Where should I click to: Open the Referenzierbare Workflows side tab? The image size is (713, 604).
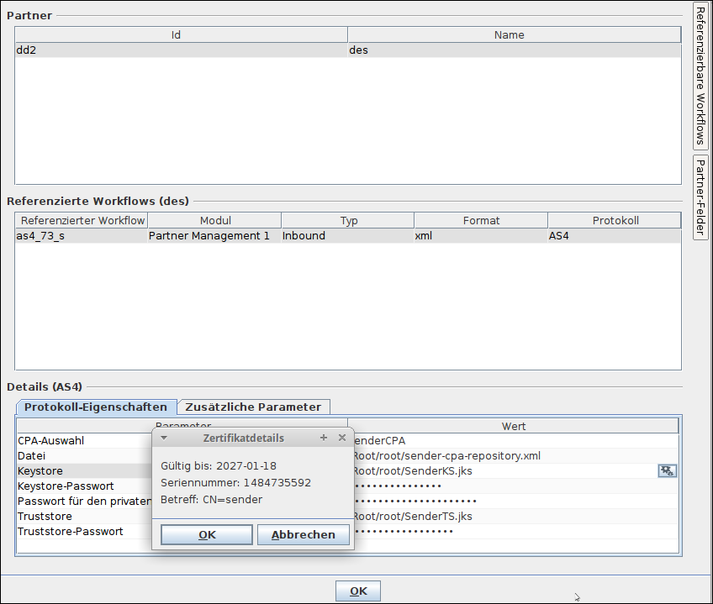[x=700, y=76]
